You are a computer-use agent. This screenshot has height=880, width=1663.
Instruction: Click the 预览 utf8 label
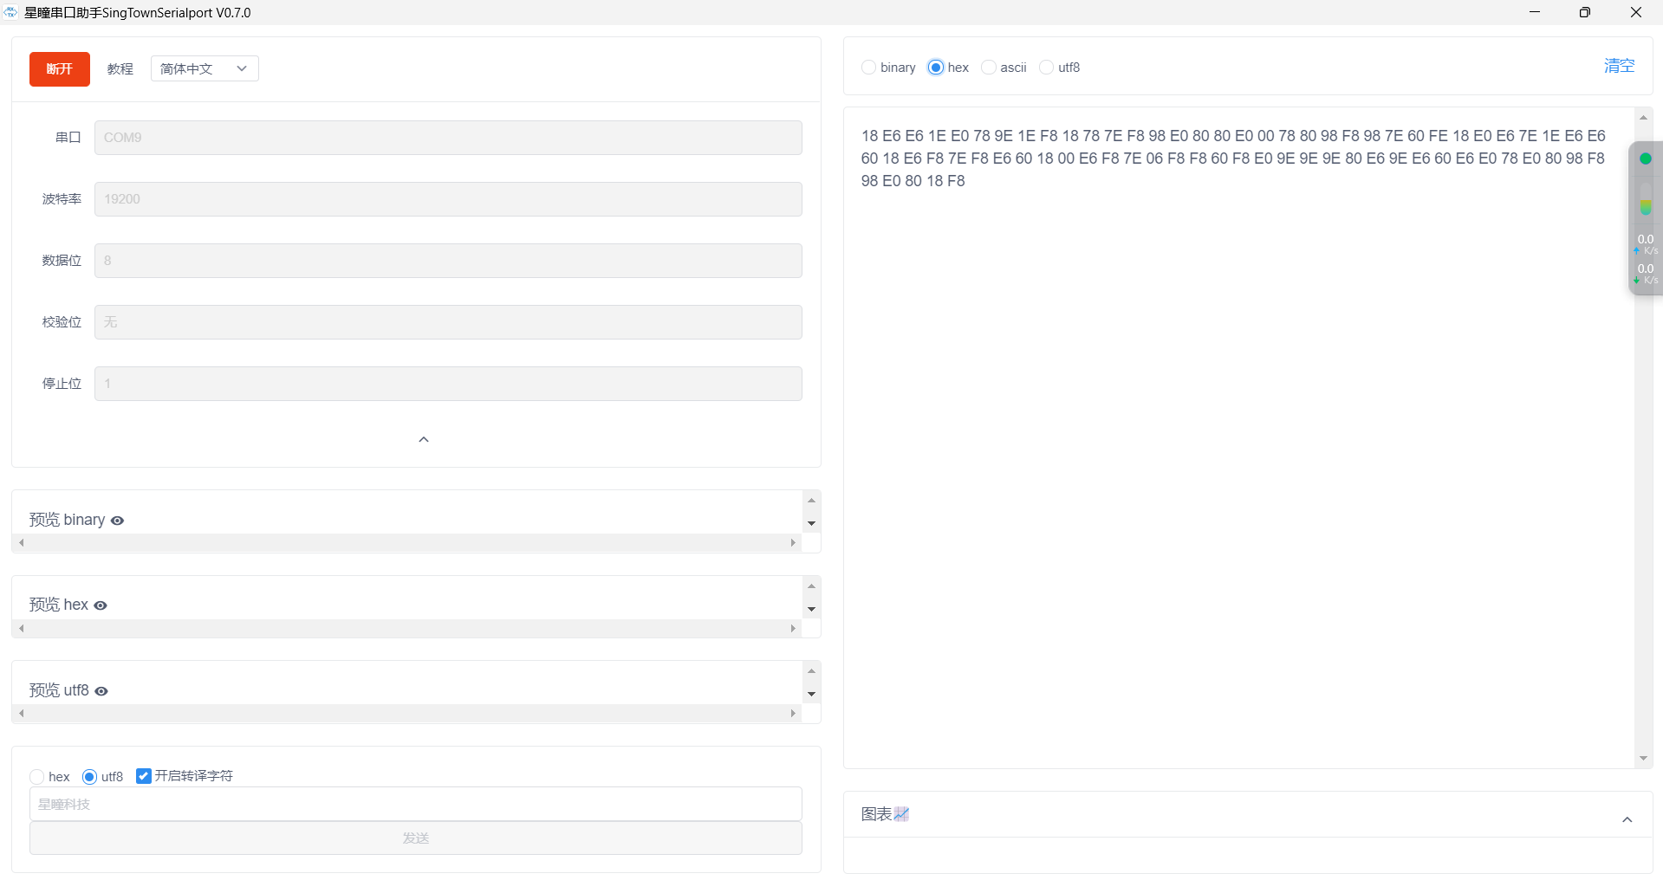(x=59, y=690)
